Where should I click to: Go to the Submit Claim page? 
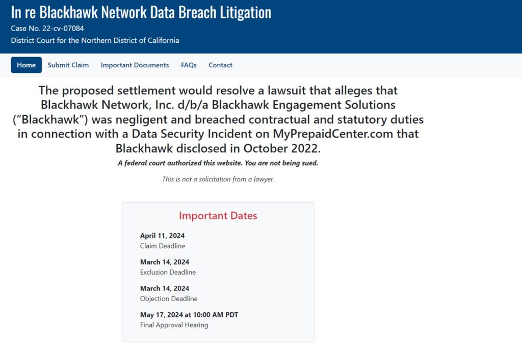point(68,65)
